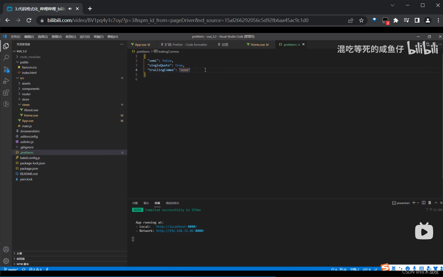Viewport: 443px width, 277px height.
Task: Open .eslintrc.js in file explorer
Action: 27,142
